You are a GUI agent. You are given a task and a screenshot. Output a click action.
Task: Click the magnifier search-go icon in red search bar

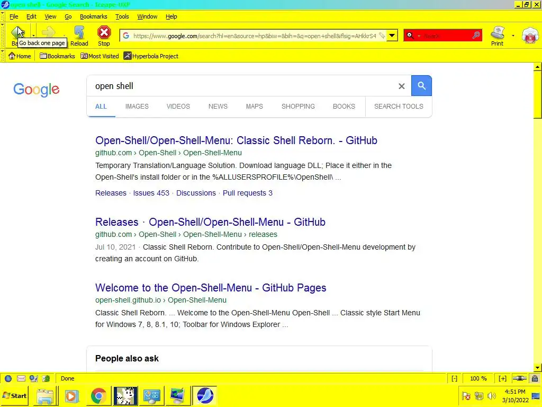476,36
